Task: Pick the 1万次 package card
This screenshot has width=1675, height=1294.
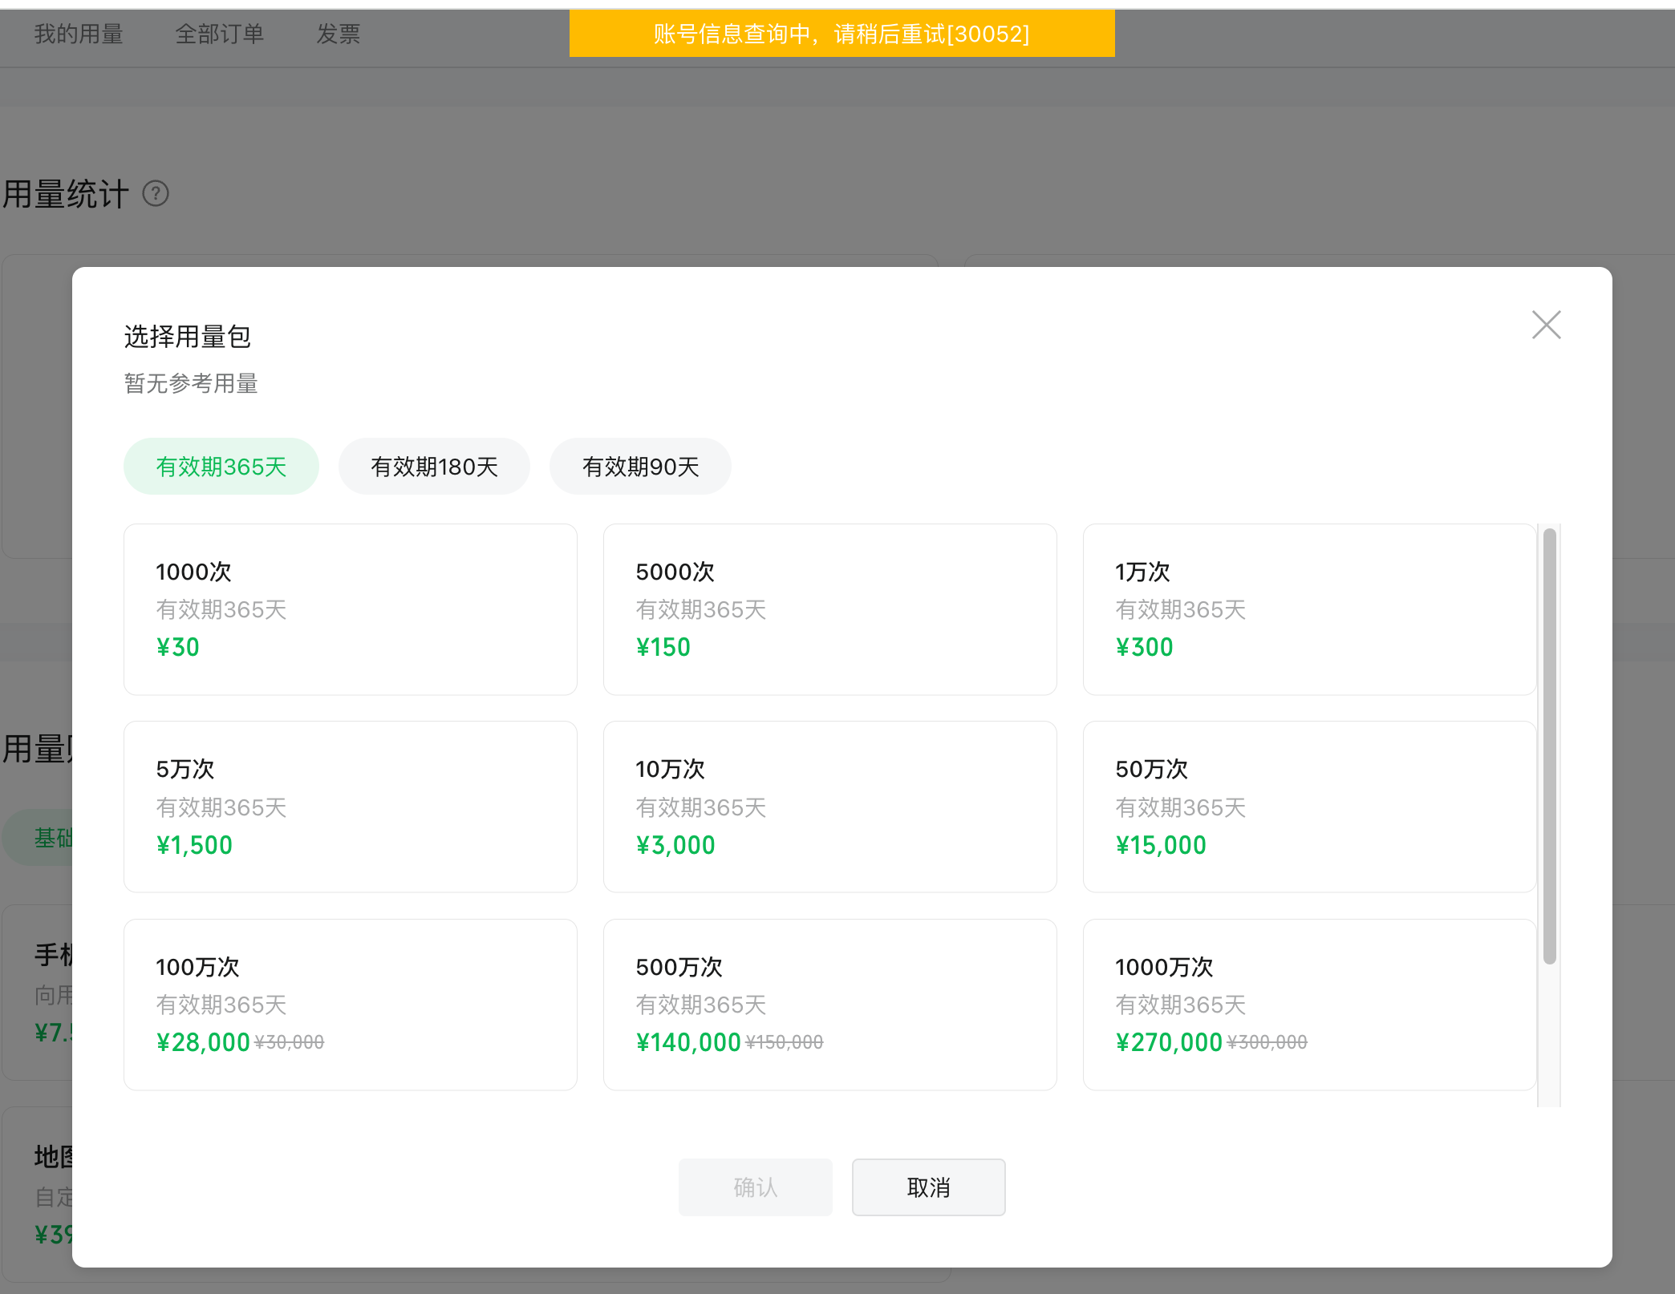Action: (1309, 609)
